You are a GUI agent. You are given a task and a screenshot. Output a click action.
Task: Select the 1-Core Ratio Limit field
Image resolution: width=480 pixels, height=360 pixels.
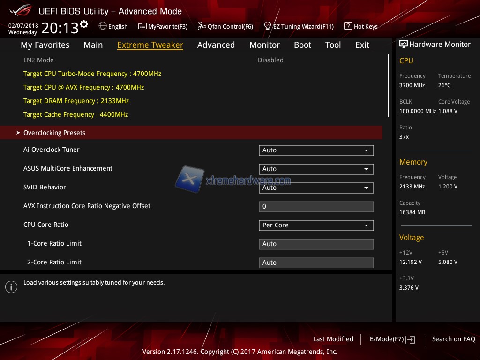(x=316, y=244)
